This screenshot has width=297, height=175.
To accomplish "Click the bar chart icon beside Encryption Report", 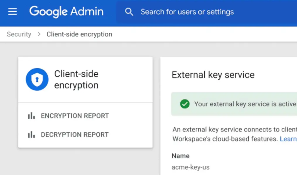I will click(31, 116).
